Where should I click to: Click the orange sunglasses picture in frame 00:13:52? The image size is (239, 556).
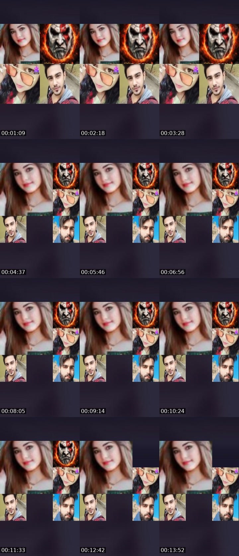tap(226, 481)
